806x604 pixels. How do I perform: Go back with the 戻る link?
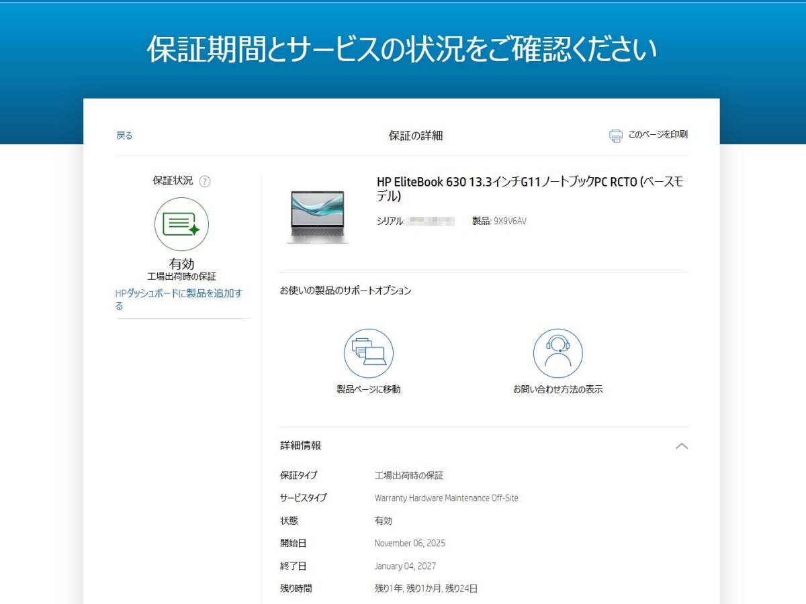pyautogui.click(x=124, y=136)
